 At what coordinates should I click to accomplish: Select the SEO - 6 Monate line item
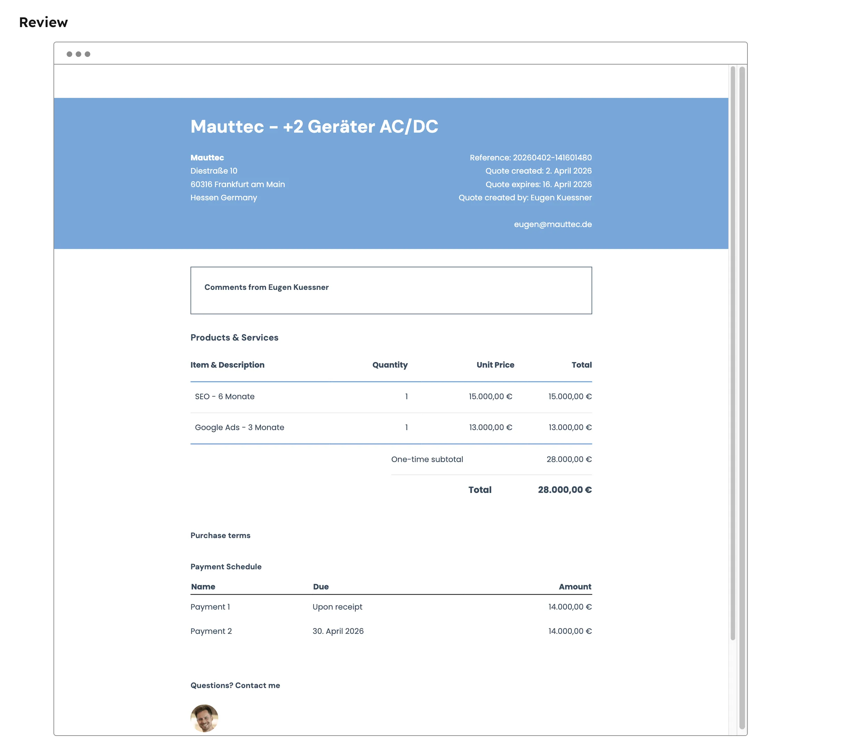tap(225, 396)
